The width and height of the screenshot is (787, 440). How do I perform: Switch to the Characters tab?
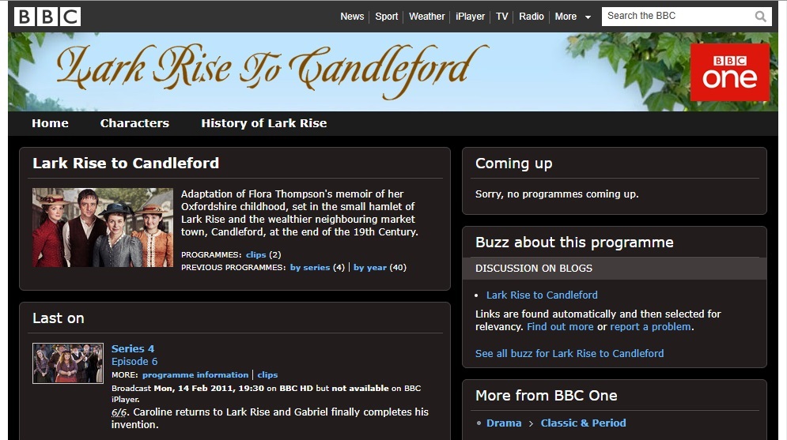click(x=134, y=123)
